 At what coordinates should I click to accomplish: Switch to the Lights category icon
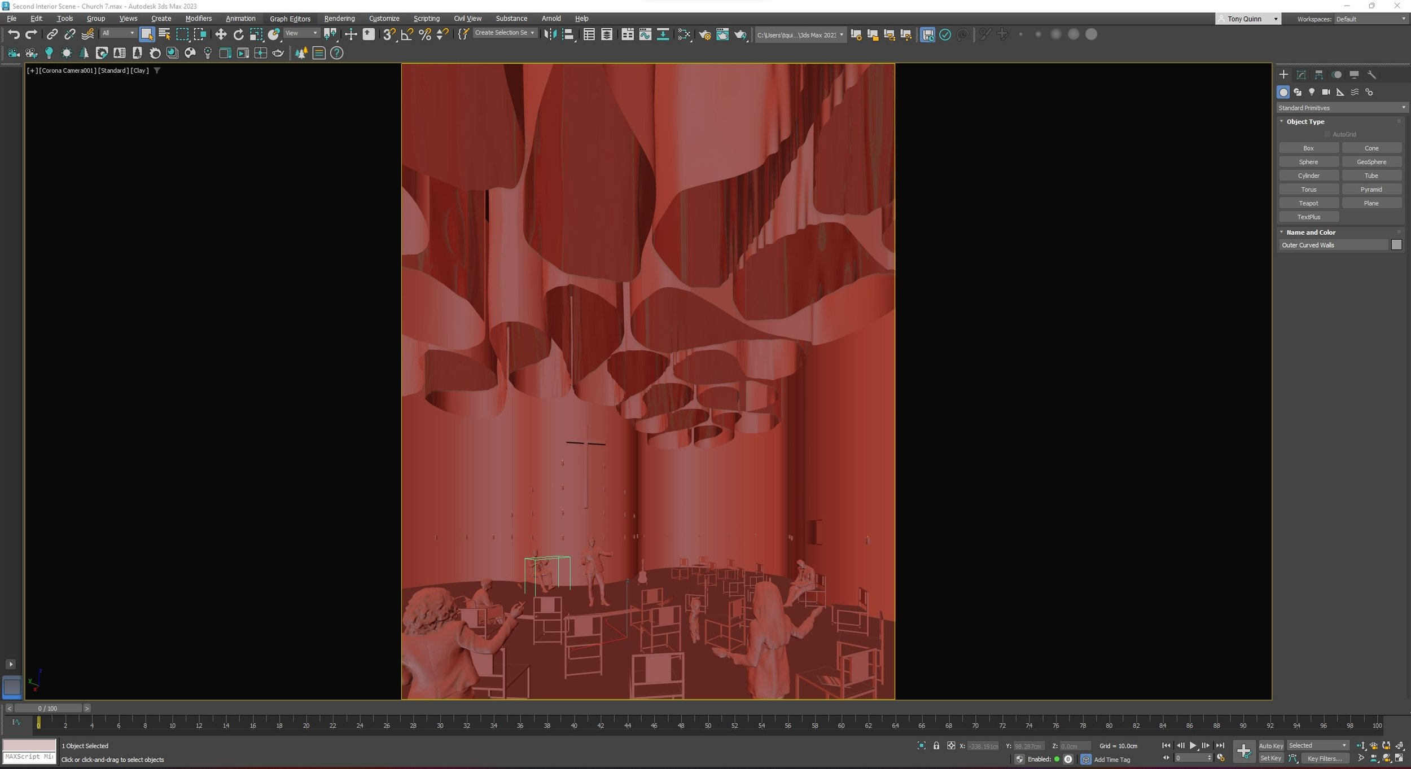coord(1312,92)
